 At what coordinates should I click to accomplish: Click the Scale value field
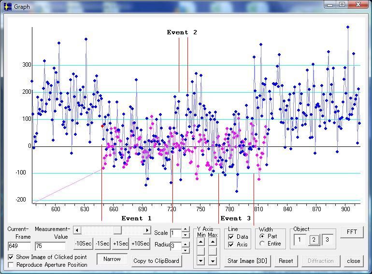pos(176,233)
